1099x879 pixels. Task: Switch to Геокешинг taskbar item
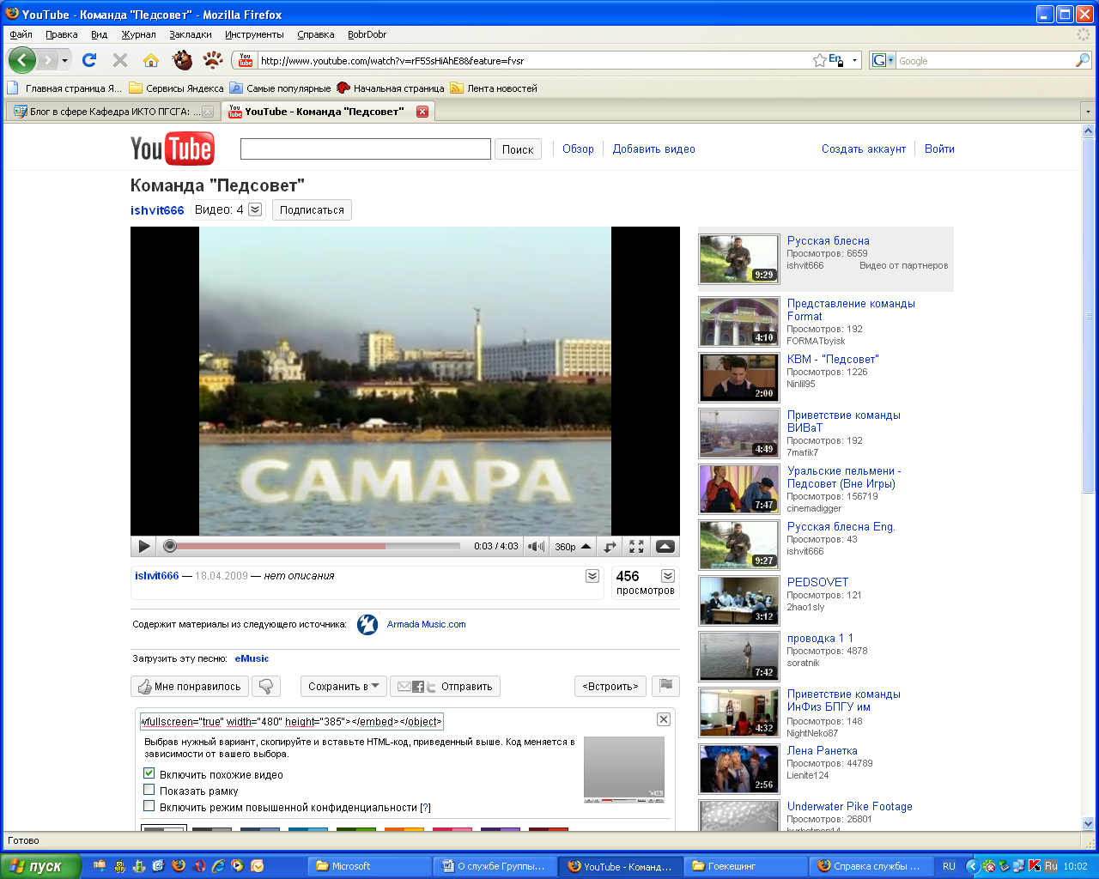tap(745, 866)
